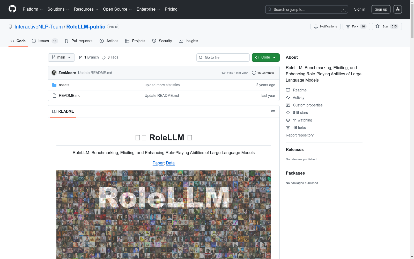Click the star icon beside 515 stars
This screenshot has height=259, width=414.
pos(288,113)
